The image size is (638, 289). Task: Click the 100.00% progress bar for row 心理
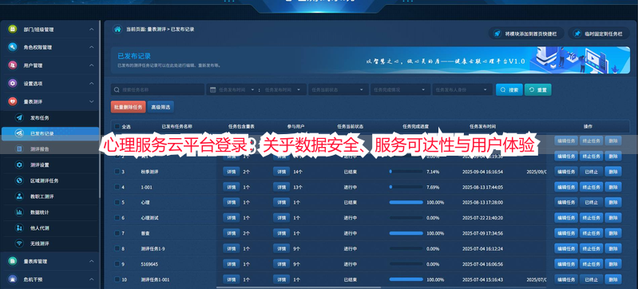click(406, 202)
